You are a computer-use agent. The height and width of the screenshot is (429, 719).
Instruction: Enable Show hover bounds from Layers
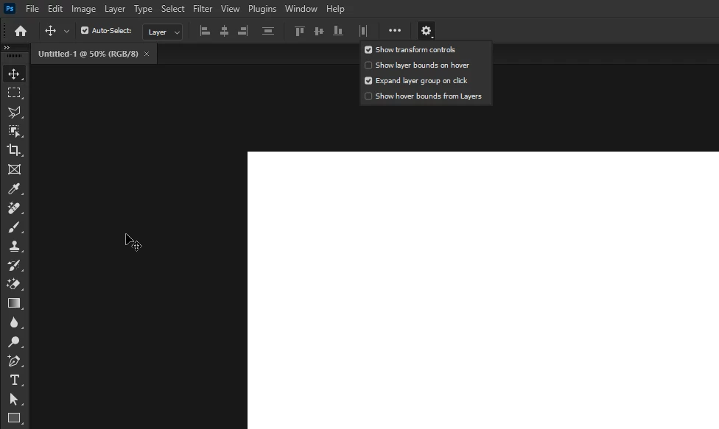pyautogui.click(x=368, y=96)
